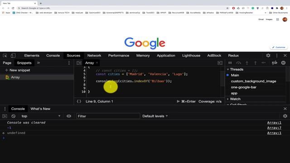Close the console drawer
Viewport: 290px width, 163px height.
click(x=285, y=109)
